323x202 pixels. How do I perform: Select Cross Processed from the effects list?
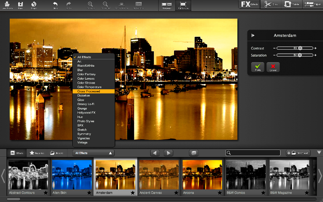point(89,91)
